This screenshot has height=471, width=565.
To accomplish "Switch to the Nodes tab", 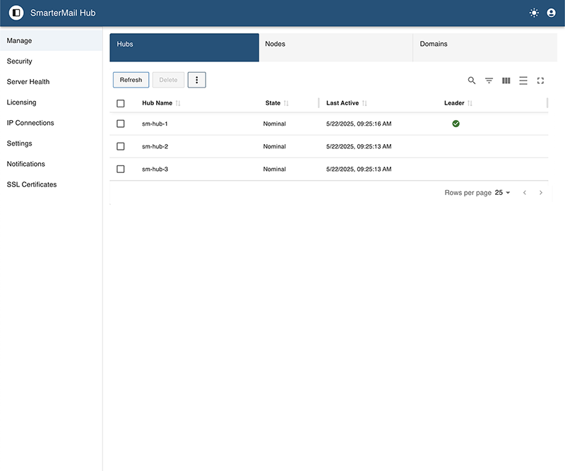I will 336,47.
